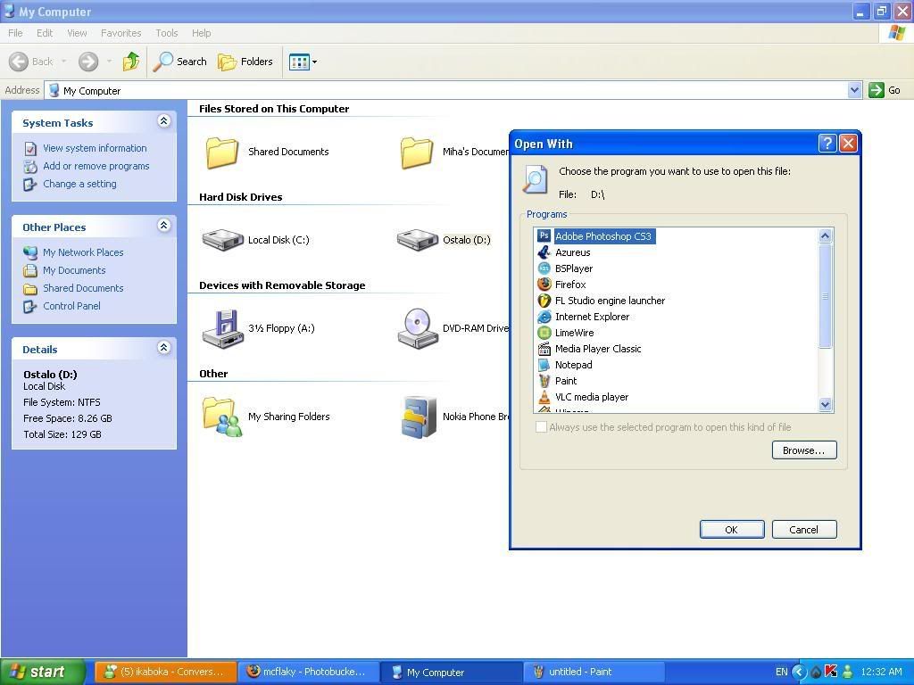Image resolution: width=914 pixels, height=685 pixels.
Task: Click the Up folder toolbar icon
Action: [x=131, y=62]
